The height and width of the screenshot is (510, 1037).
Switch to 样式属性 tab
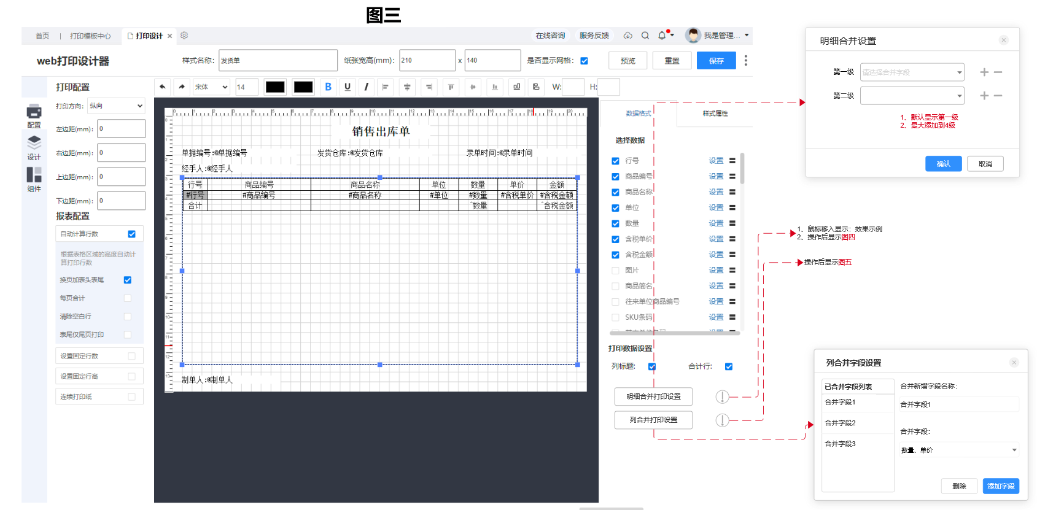pyautogui.click(x=715, y=114)
